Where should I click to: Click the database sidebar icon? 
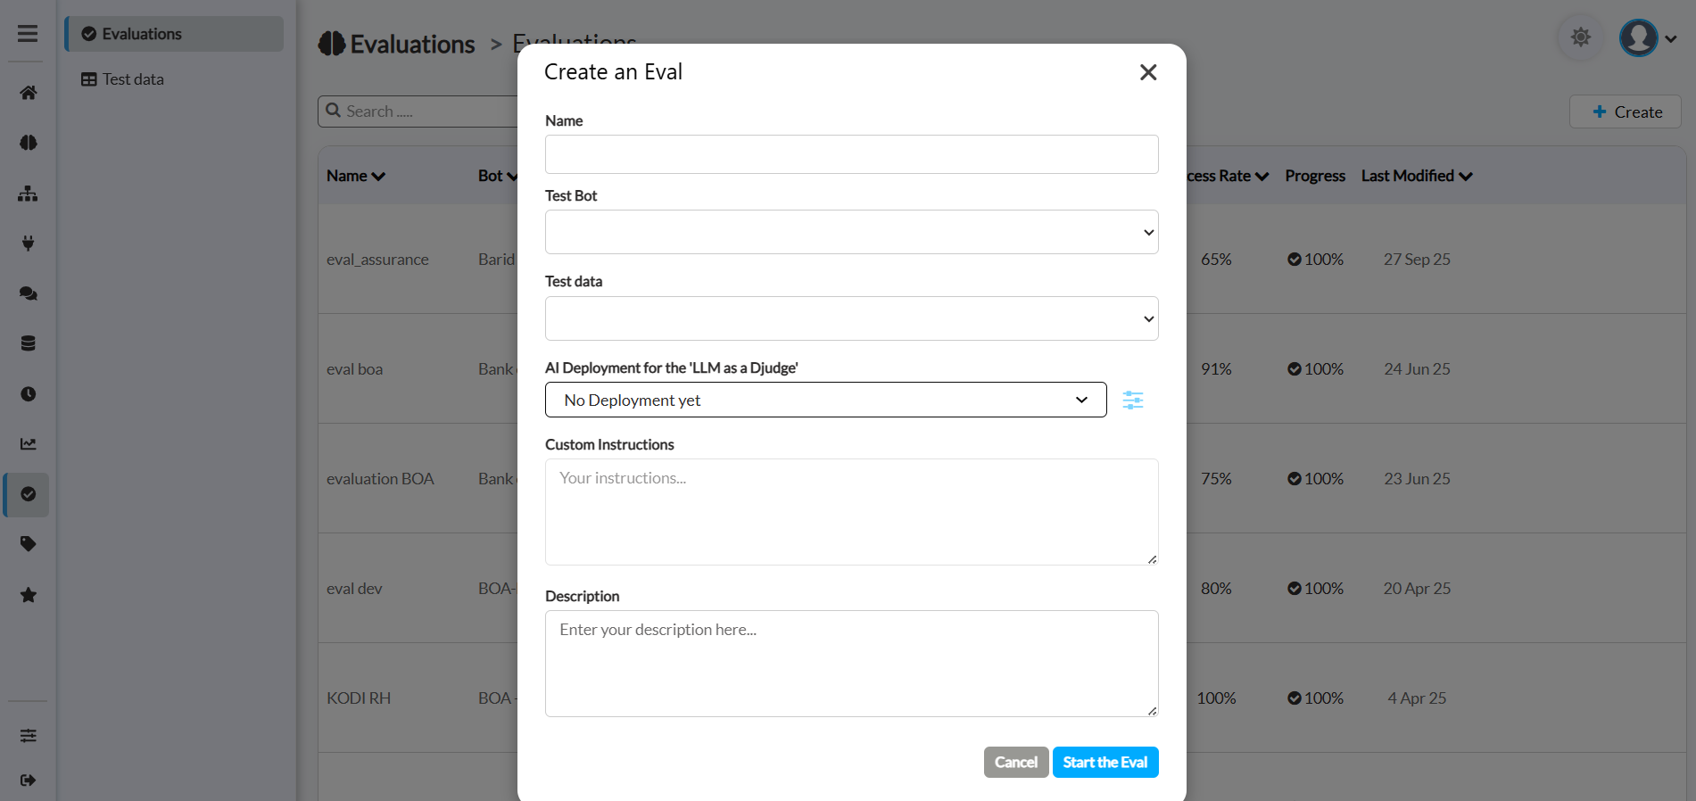pos(29,343)
